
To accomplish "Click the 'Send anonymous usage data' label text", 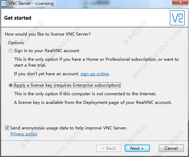I will pos(69,128).
